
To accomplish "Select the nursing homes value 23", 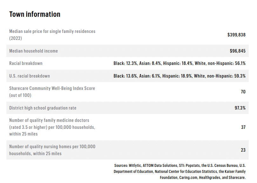I will click(x=243, y=150).
